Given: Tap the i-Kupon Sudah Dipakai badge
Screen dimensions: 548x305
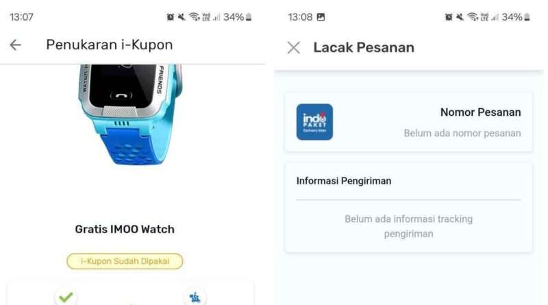Looking at the screenshot, I should pyautogui.click(x=125, y=261).
